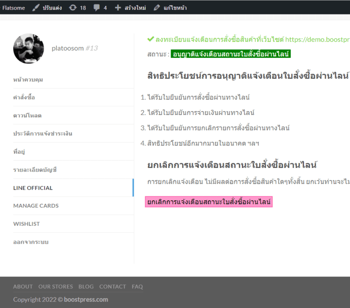Image resolution: width=350 pixels, height=308 pixels.
Task: Click ออกจากระบบ to log out
Action: 31,242
